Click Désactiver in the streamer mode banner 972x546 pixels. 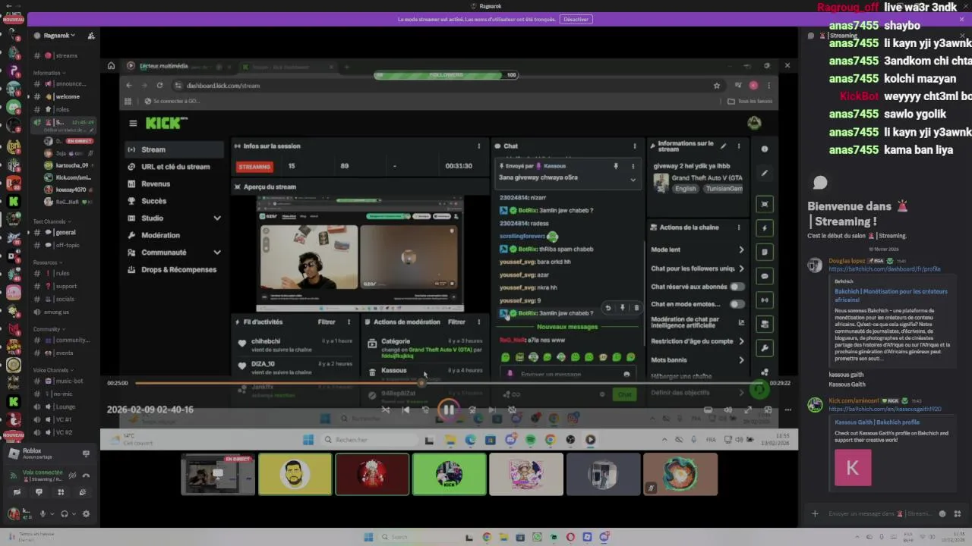pyautogui.click(x=576, y=19)
